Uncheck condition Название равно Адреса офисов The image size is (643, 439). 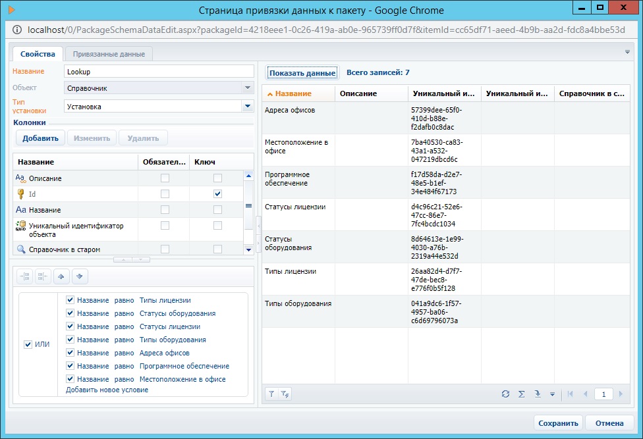pyautogui.click(x=70, y=353)
